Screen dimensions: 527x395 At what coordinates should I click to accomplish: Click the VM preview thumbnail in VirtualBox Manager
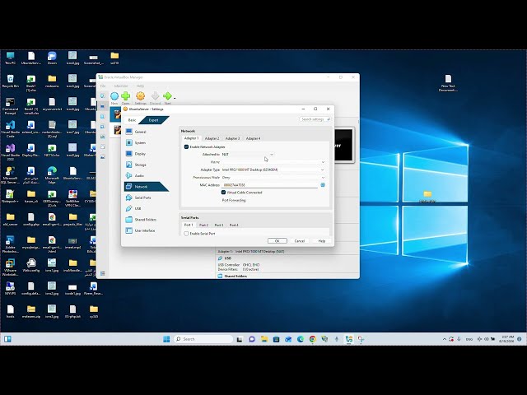(344, 146)
